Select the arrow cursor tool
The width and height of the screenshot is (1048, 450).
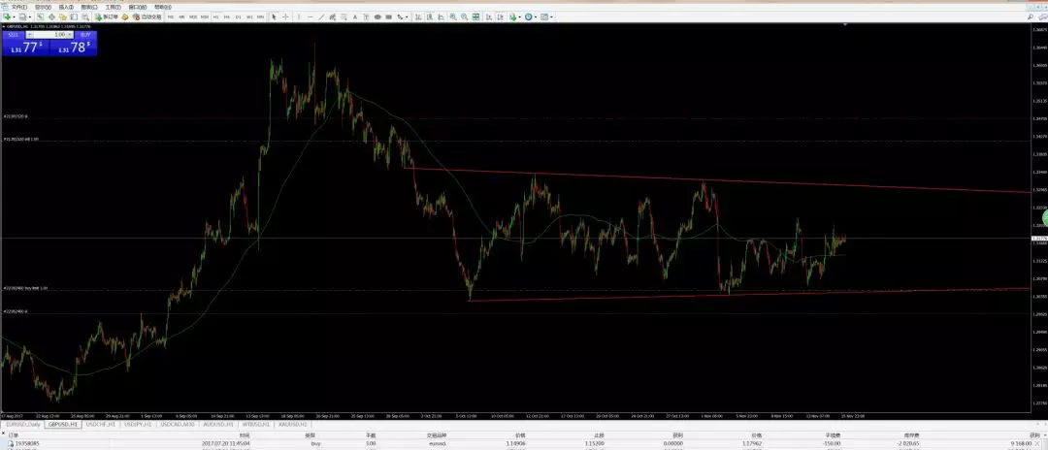[274, 16]
